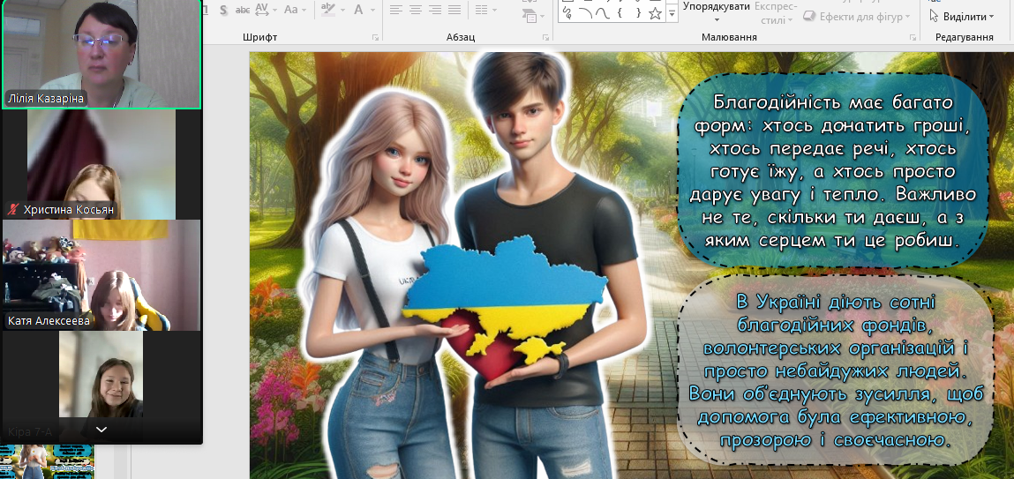
Task: Open Абзац group dialog launcher
Action: [547, 38]
